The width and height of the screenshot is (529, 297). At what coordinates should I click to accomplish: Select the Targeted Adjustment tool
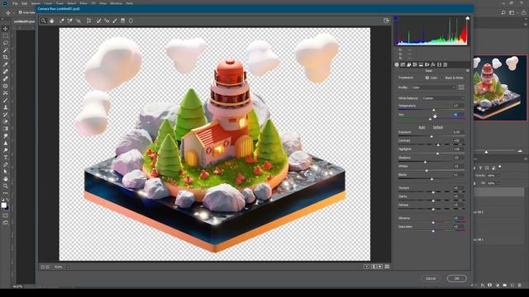pos(79,21)
